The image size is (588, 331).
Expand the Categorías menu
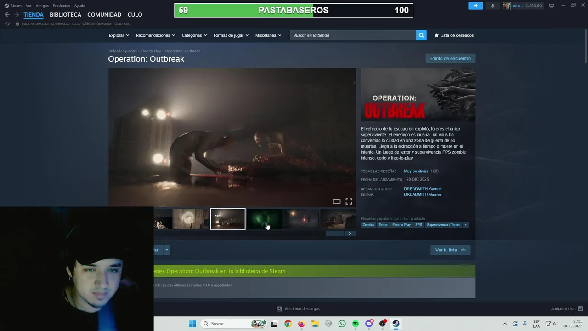(x=194, y=35)
